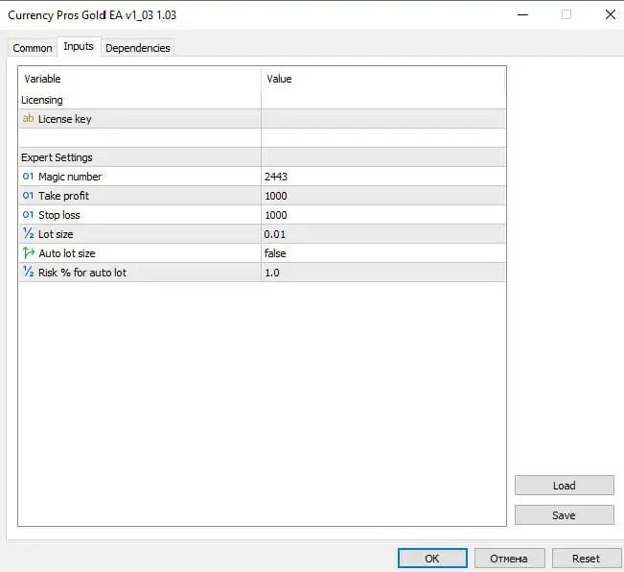This screenshot has height=572, width=624.
Task: Switch to the Common tab
Action: pos(33,48)
